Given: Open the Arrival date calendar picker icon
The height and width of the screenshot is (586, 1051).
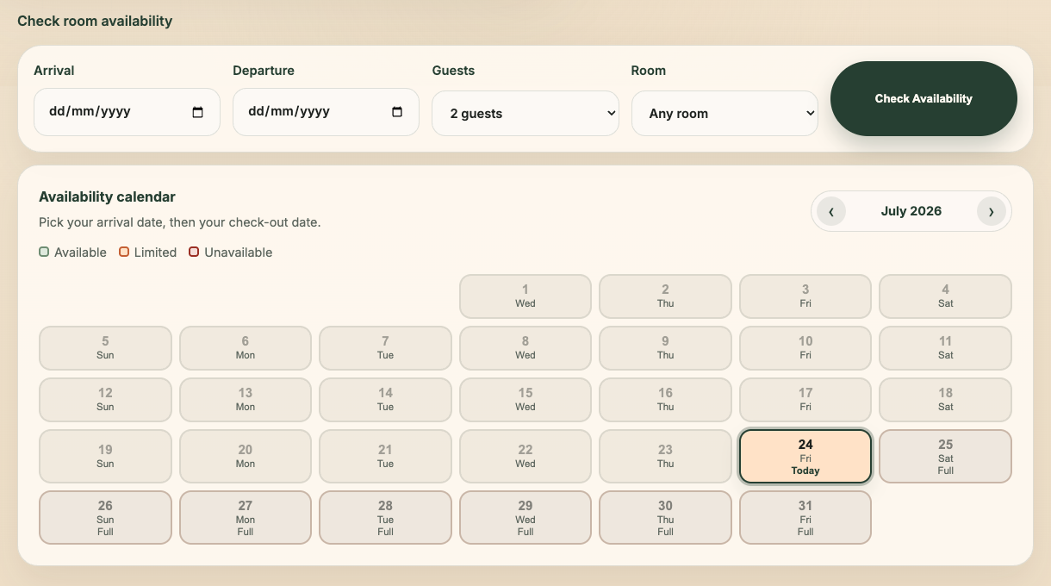Looking at the screenshot, I should click(x=197, y=112).
